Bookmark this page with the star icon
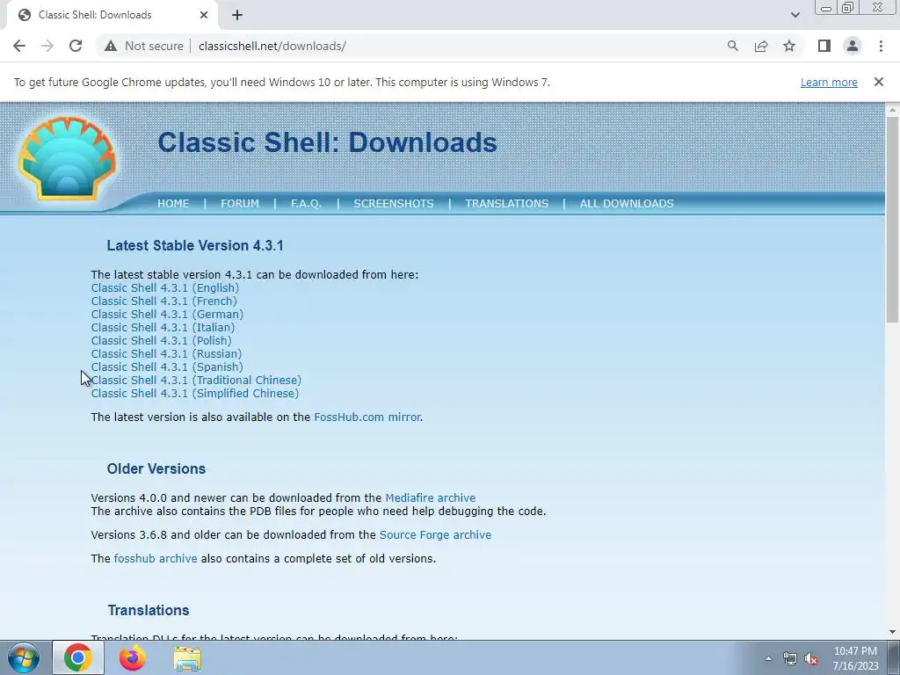The image size is (900, 675). click(789, 46)
